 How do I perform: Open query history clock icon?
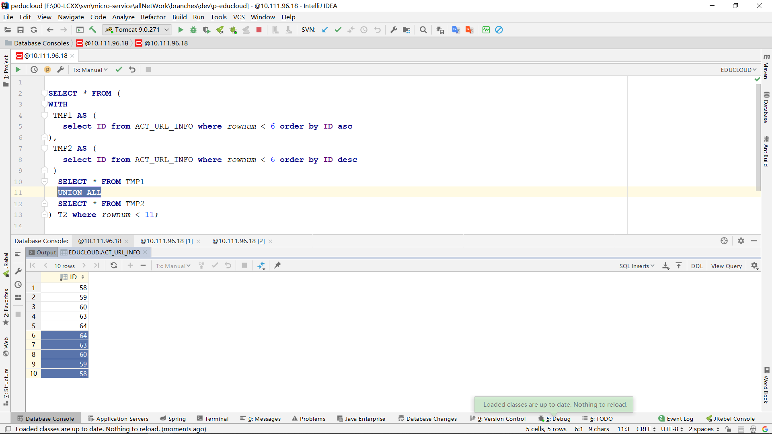(x=34, y=70)
